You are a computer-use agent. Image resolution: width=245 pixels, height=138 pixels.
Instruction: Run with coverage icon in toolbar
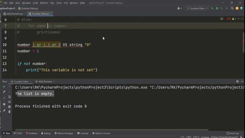tap(222, 8)
